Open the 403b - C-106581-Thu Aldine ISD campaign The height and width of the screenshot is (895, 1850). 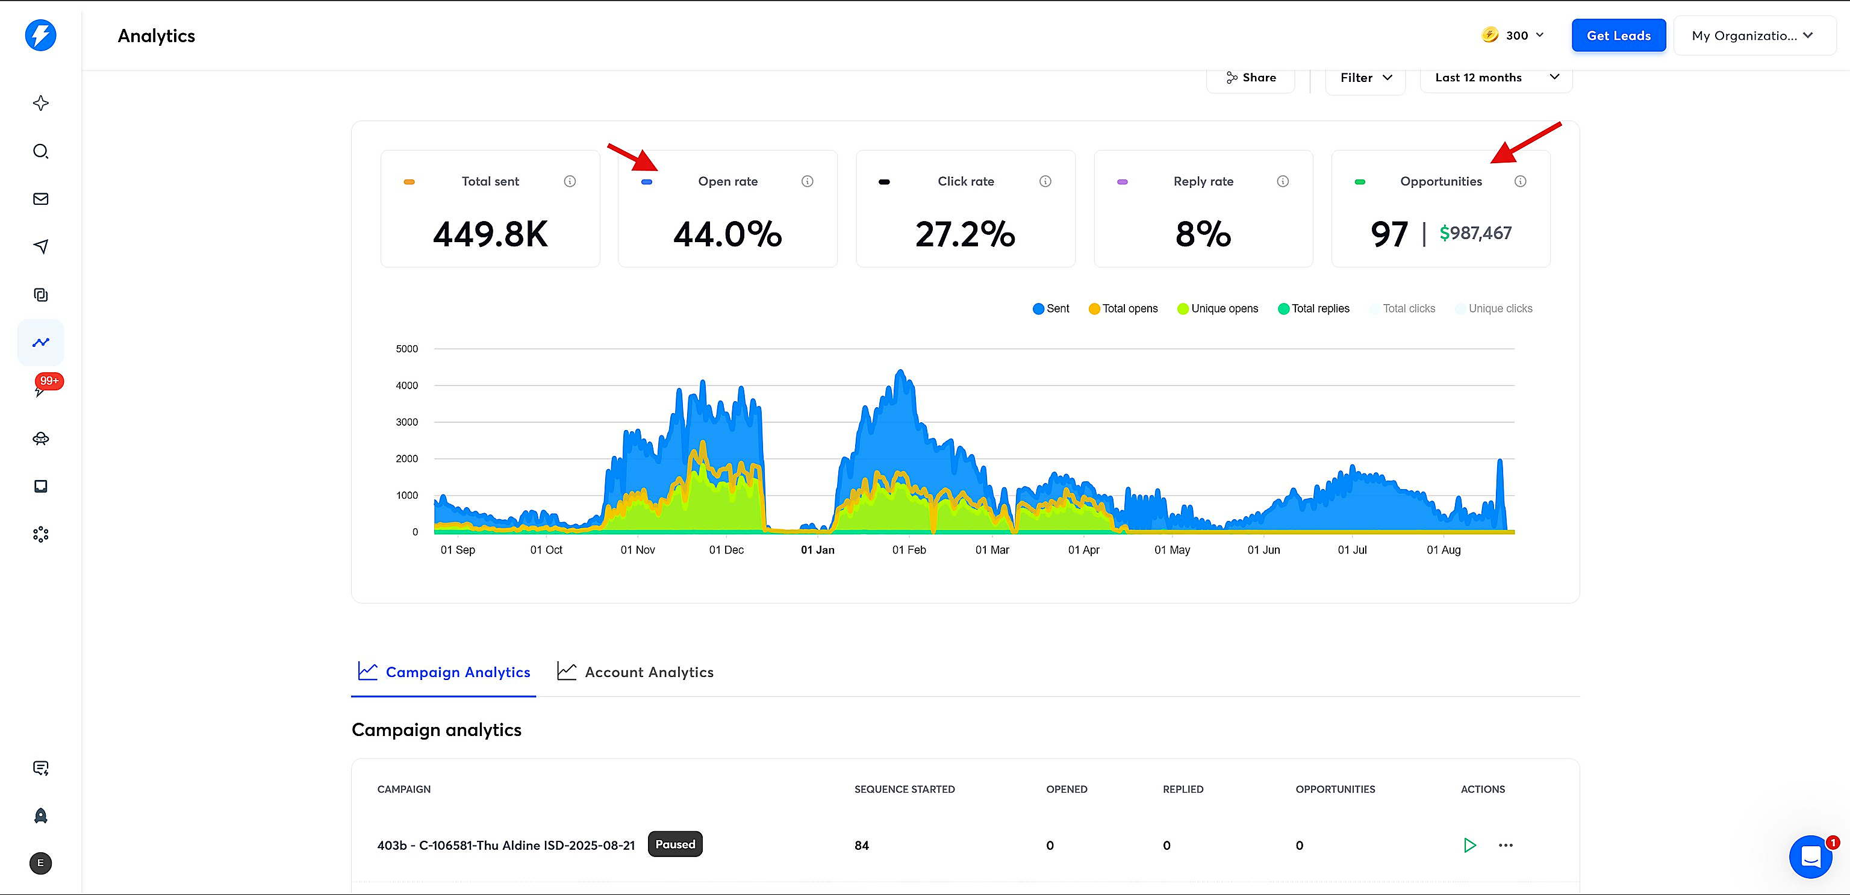click(x=506, y=846)
